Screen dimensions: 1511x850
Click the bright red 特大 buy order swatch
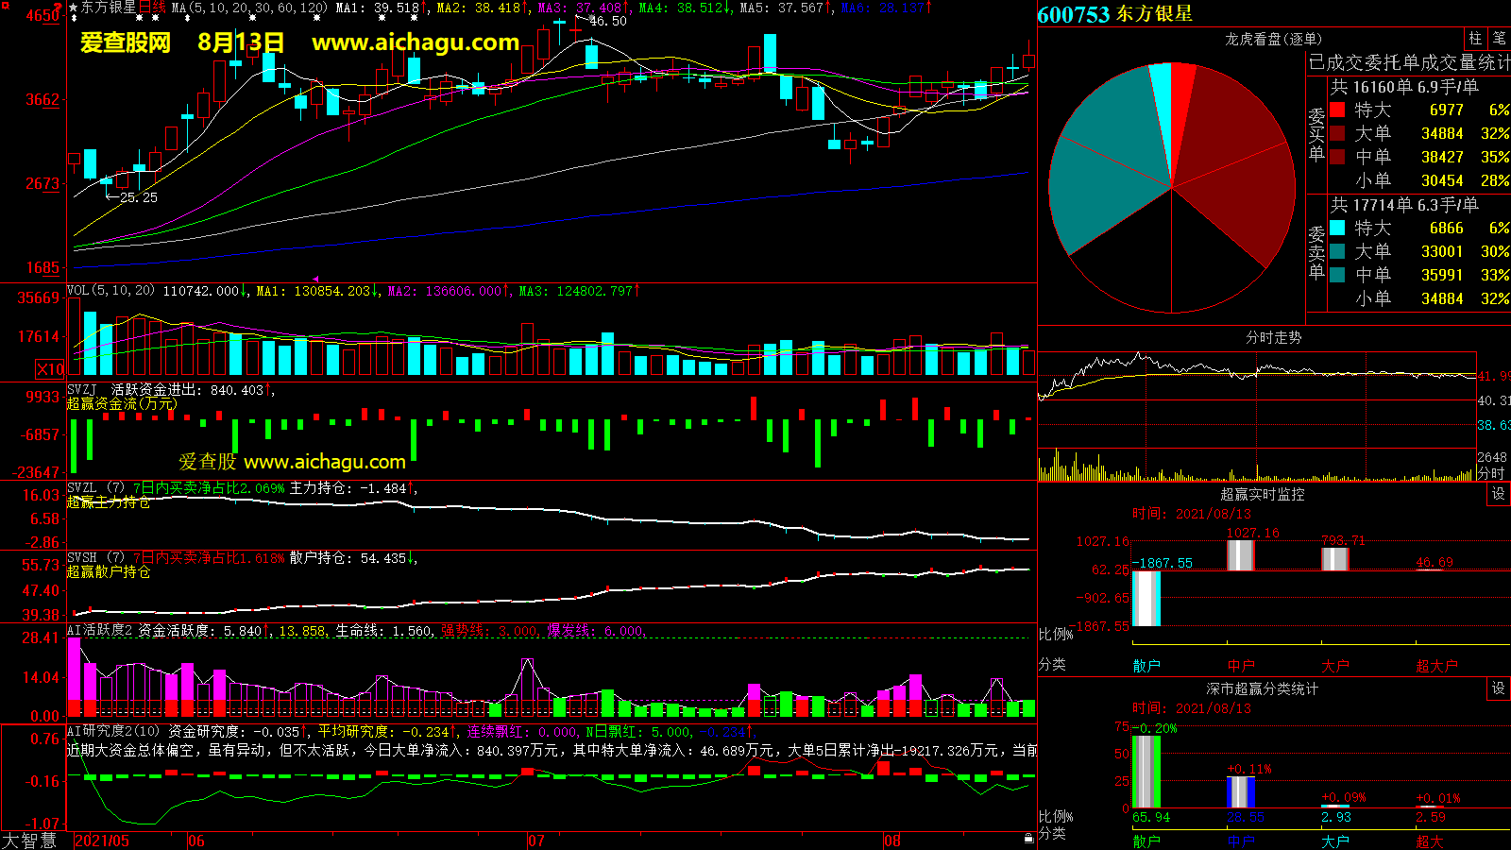[x=1337, y=110]
